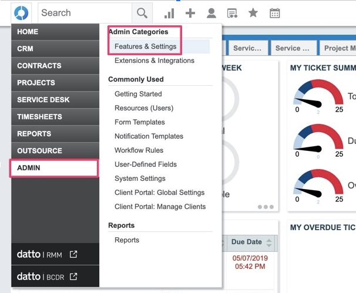Image resolution: width=356 pixels, height=293 pixels.
Task: Open Extensions & Integrations
Action: [x=154, y=60]
